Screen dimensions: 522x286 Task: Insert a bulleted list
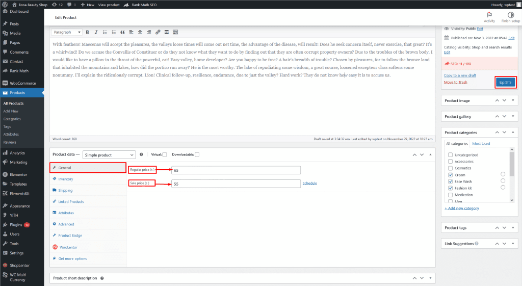click(x=105, y=32)
